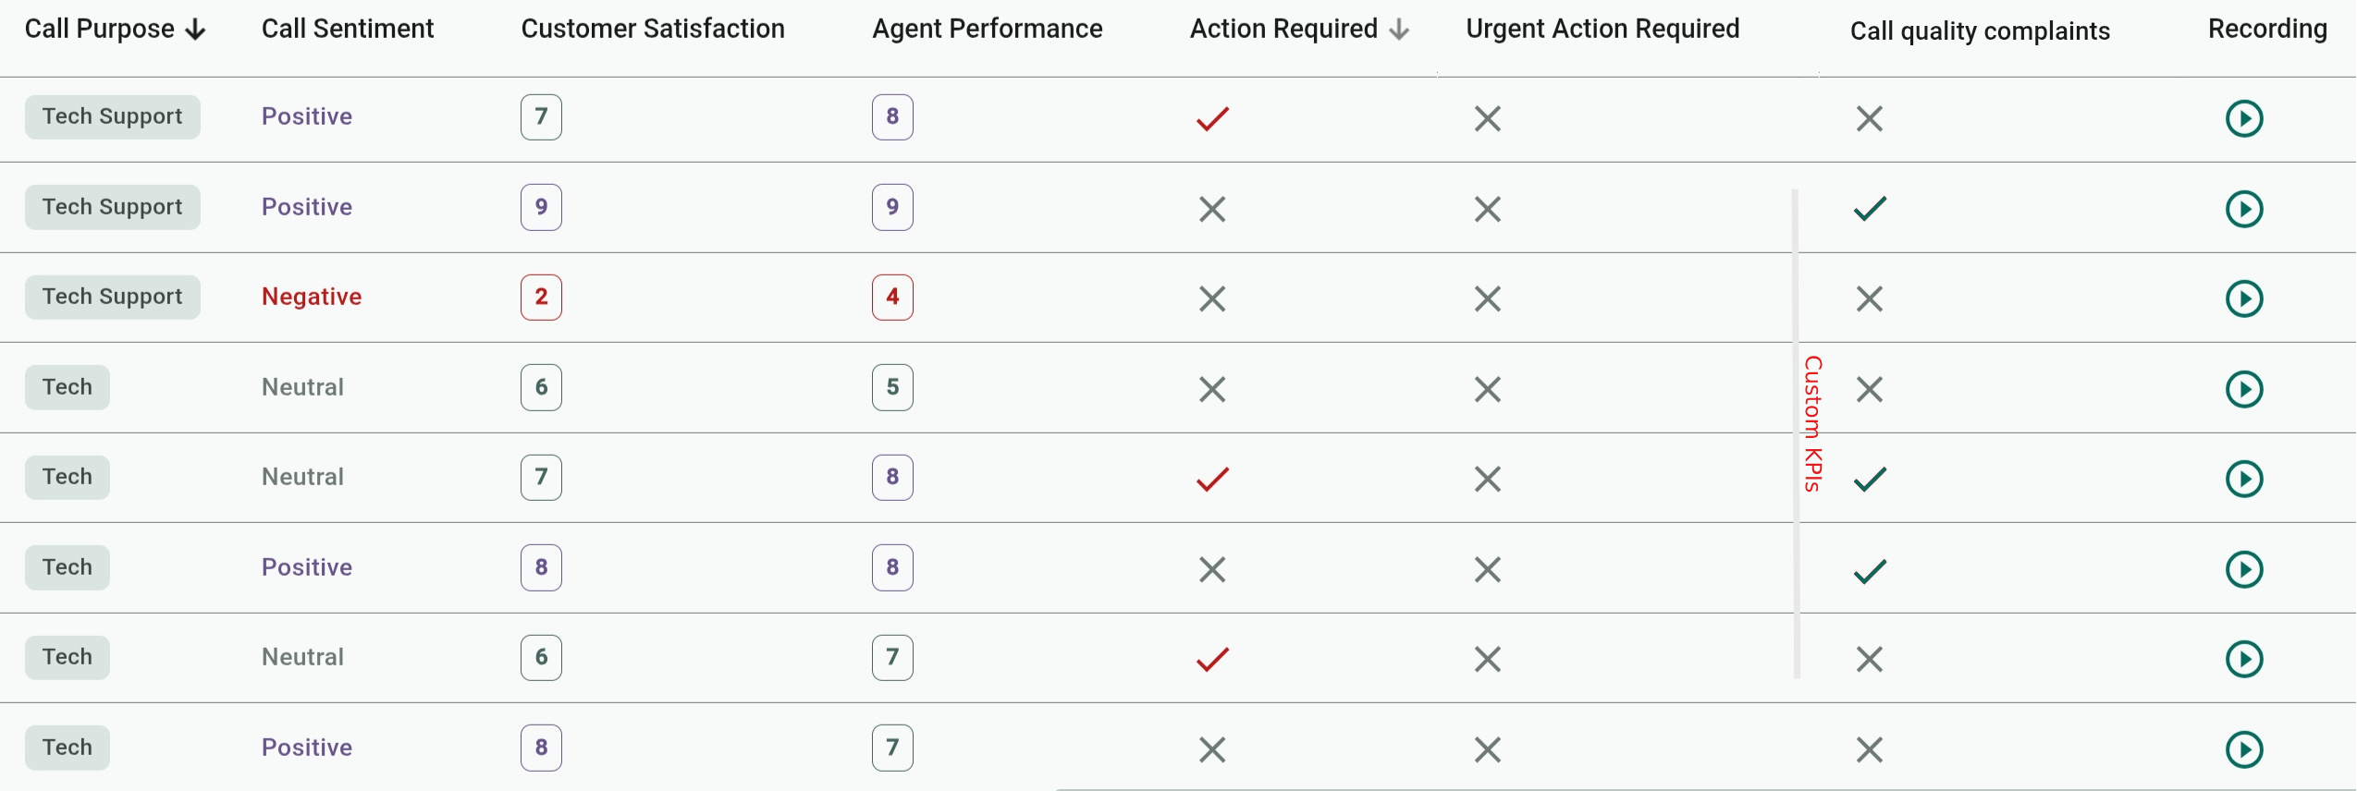The image size is (2357, 791).
Task: Click the red satisfaction score 2 badge
Action: coord(541,298)
